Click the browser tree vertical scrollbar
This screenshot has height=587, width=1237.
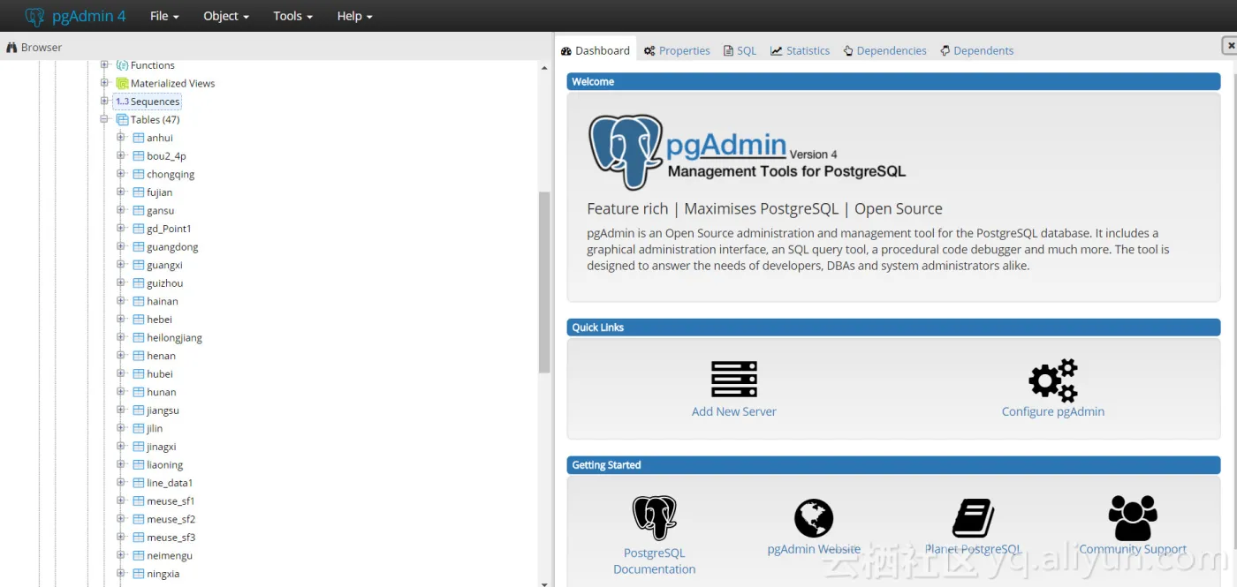click(544, 282)
